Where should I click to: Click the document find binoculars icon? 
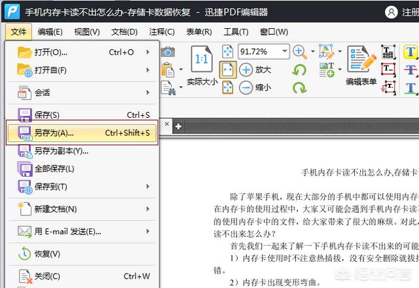pyautogui.click(x=168, y=88)
